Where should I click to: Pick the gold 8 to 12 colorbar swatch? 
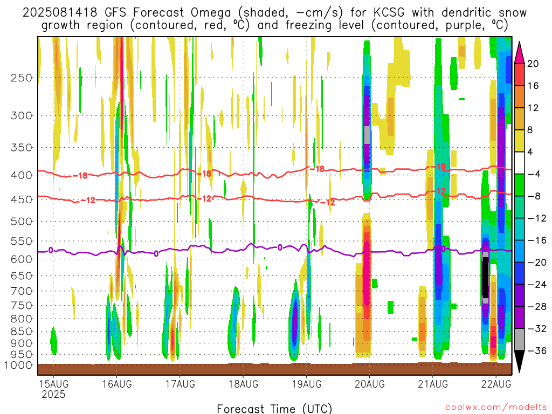pos(519,119)
